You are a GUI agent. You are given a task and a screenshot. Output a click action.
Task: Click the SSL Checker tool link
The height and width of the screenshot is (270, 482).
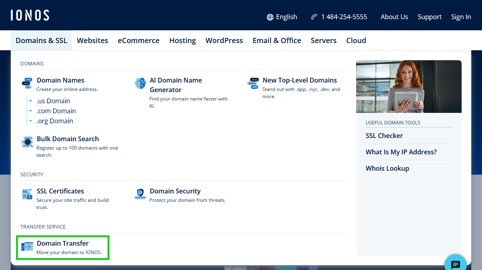coord(384,136)
